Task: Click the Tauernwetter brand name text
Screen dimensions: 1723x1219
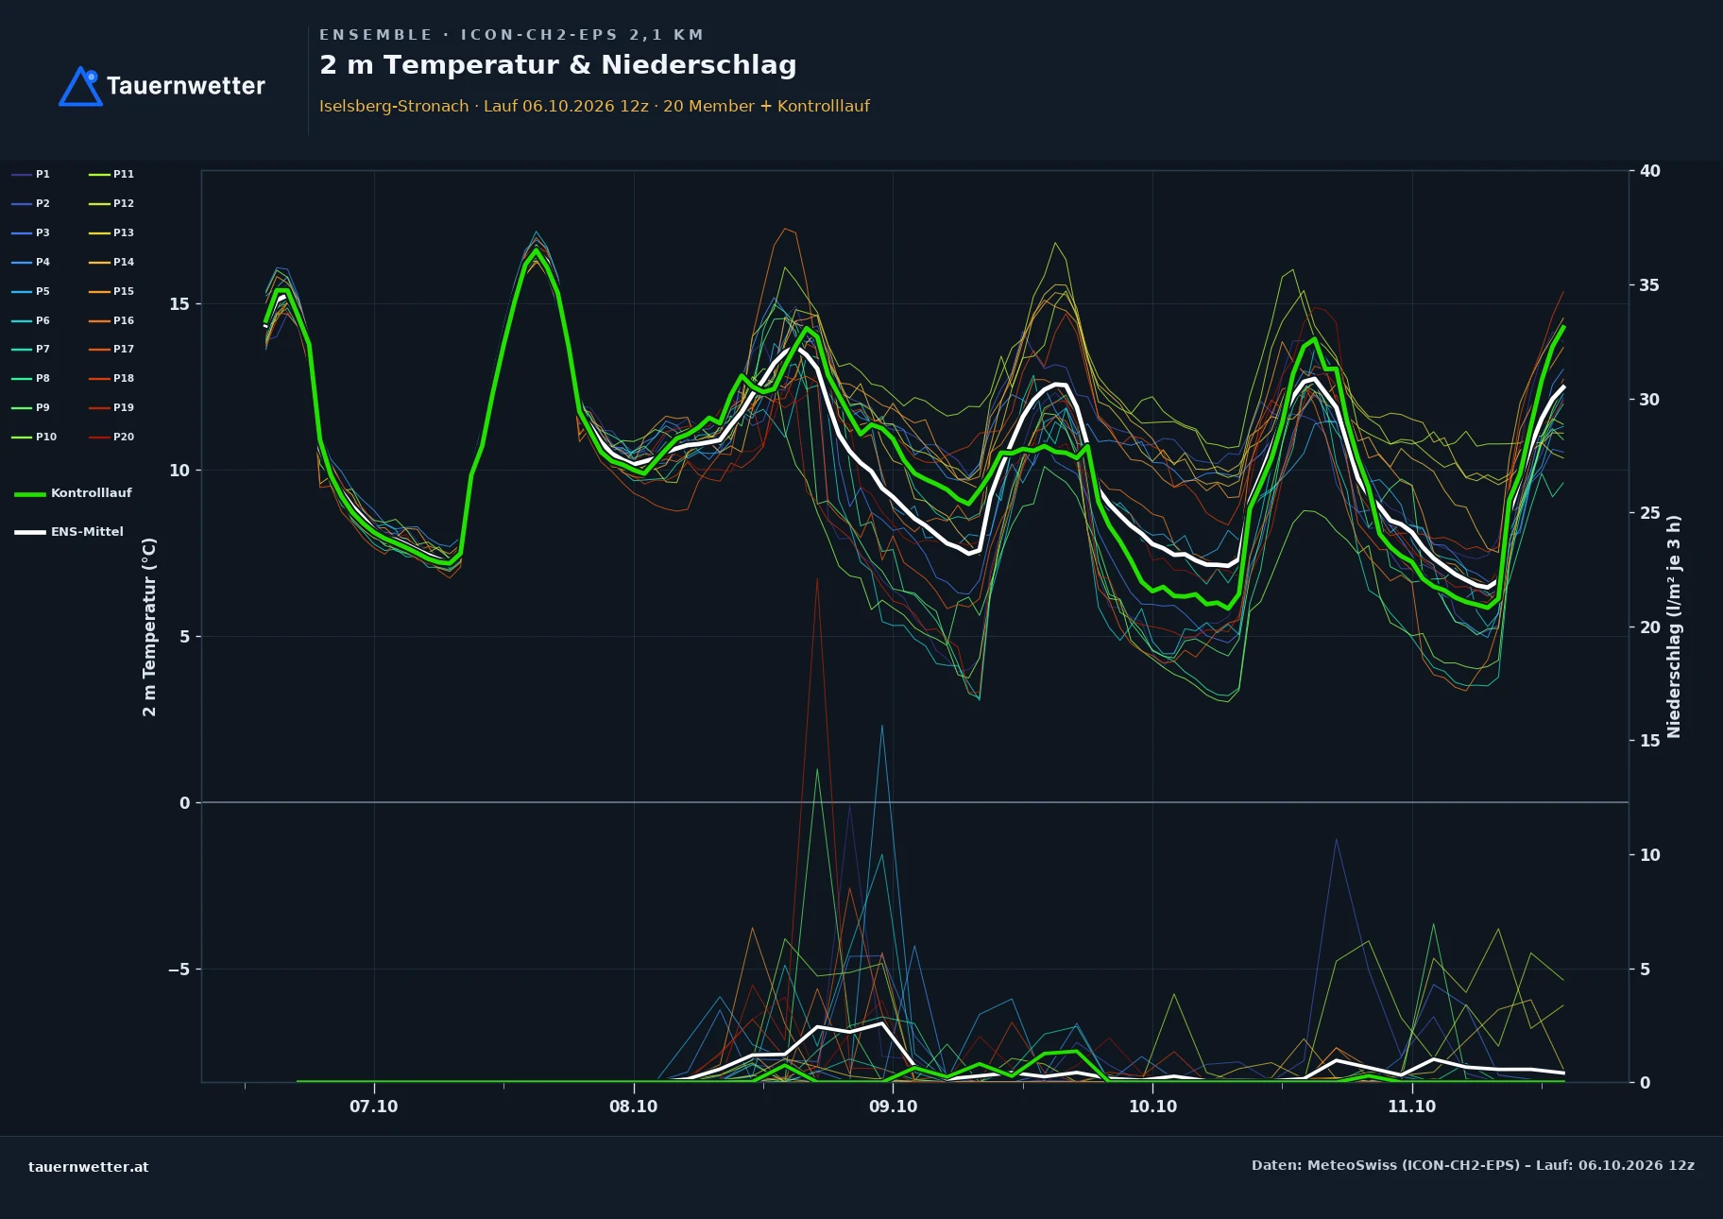Action: click(x=186, y=86)
